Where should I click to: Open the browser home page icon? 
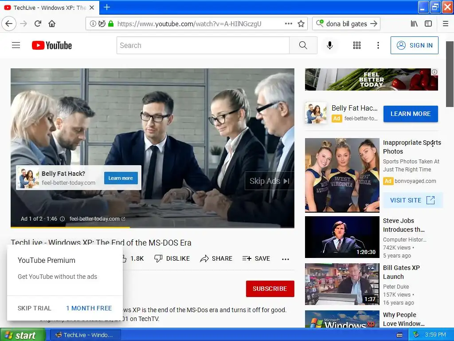pos(52,24)
